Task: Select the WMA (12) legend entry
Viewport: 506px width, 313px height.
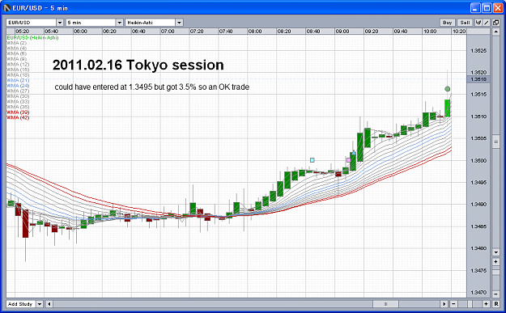Action: (18, 64)
